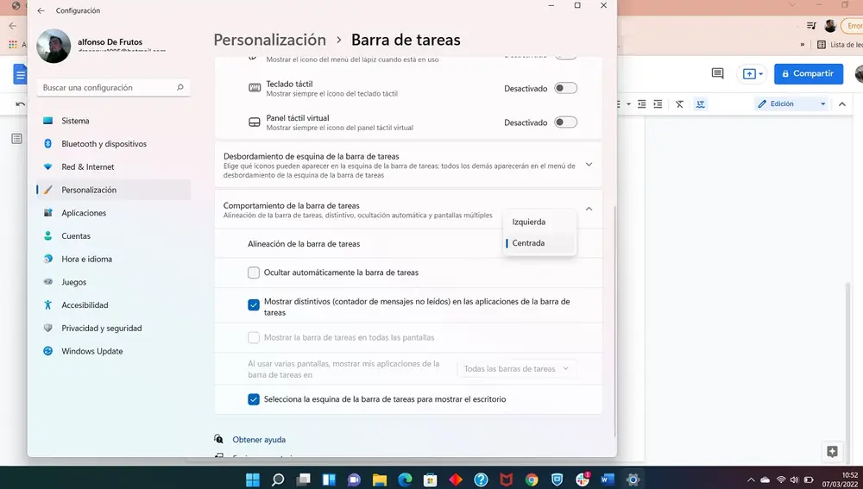This screenshot has height=489, width=863.
Task: Open the document outline icon in Docs
Action: pos(17,138)
